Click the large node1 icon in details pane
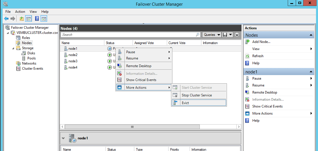Viewport: 318px width, 151px height. pyautogui.click(x=73, y=138)
